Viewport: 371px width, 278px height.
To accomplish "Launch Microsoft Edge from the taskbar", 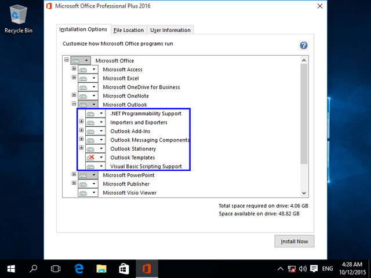I will tap(79, 269).
